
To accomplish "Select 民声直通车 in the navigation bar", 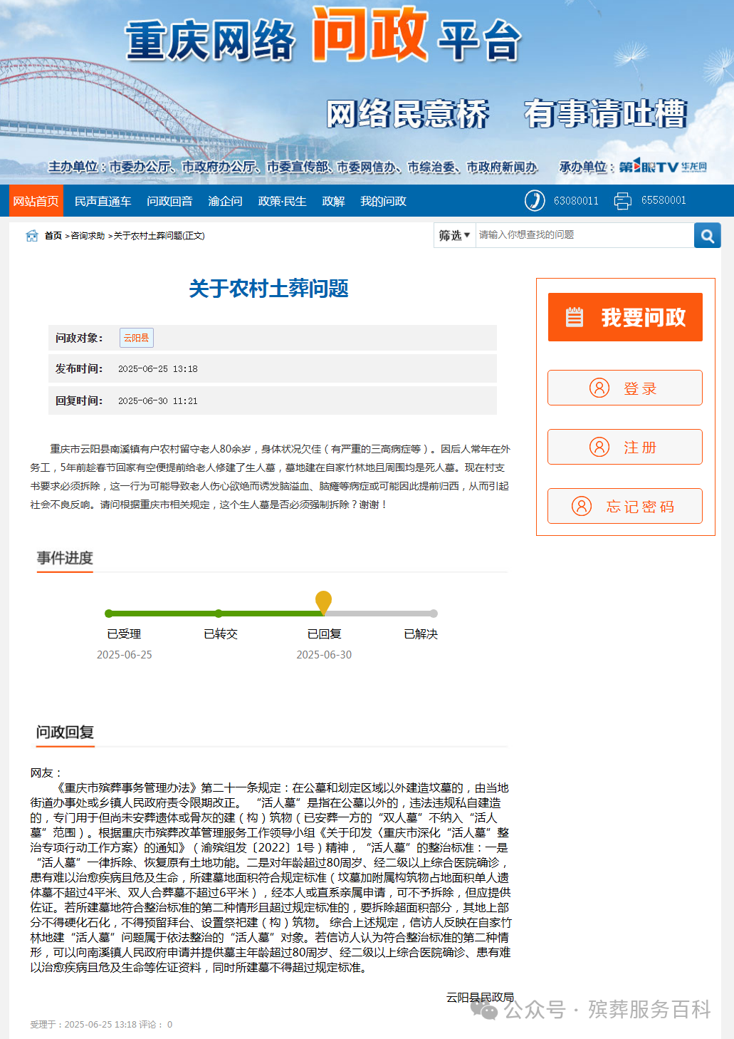I will (103, 200).
